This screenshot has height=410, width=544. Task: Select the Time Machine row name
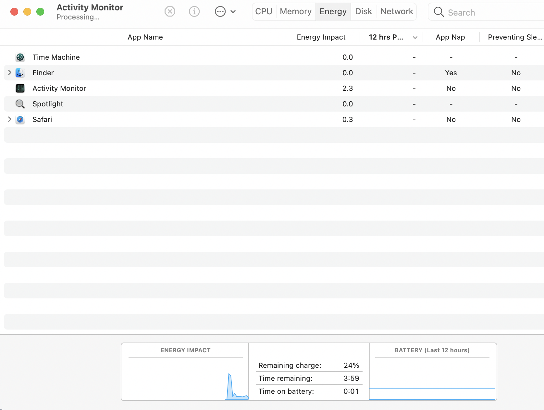pos(56,57)
